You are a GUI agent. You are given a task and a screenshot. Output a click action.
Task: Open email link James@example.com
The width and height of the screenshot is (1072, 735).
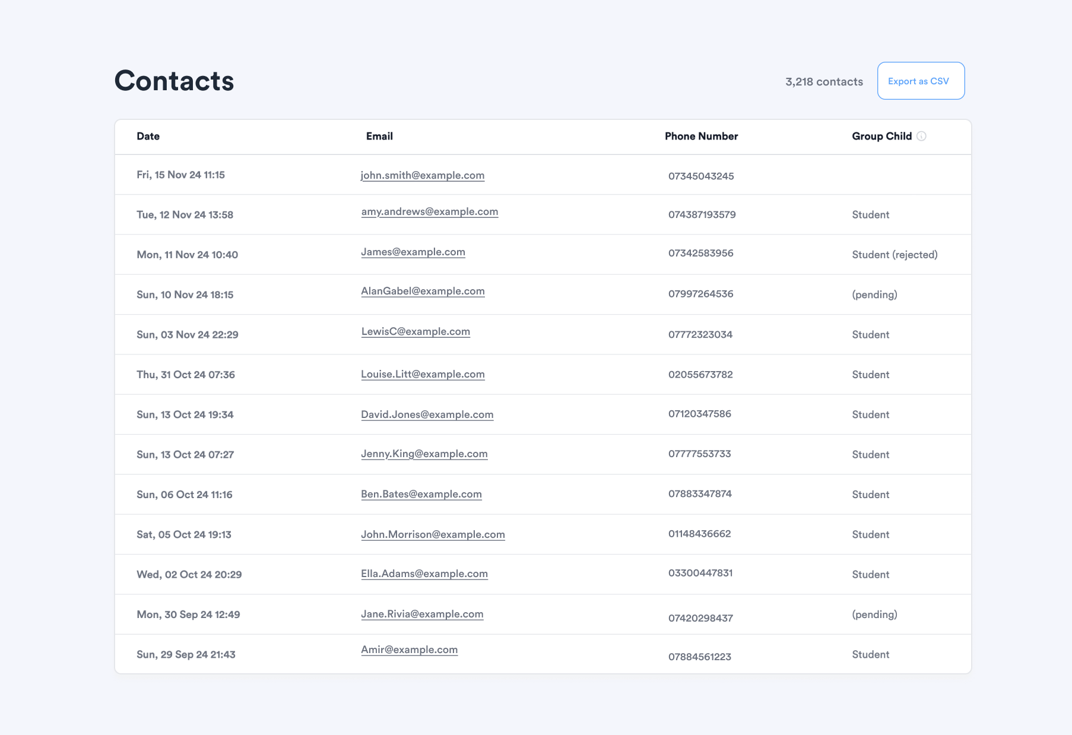[x=413, y=252]
